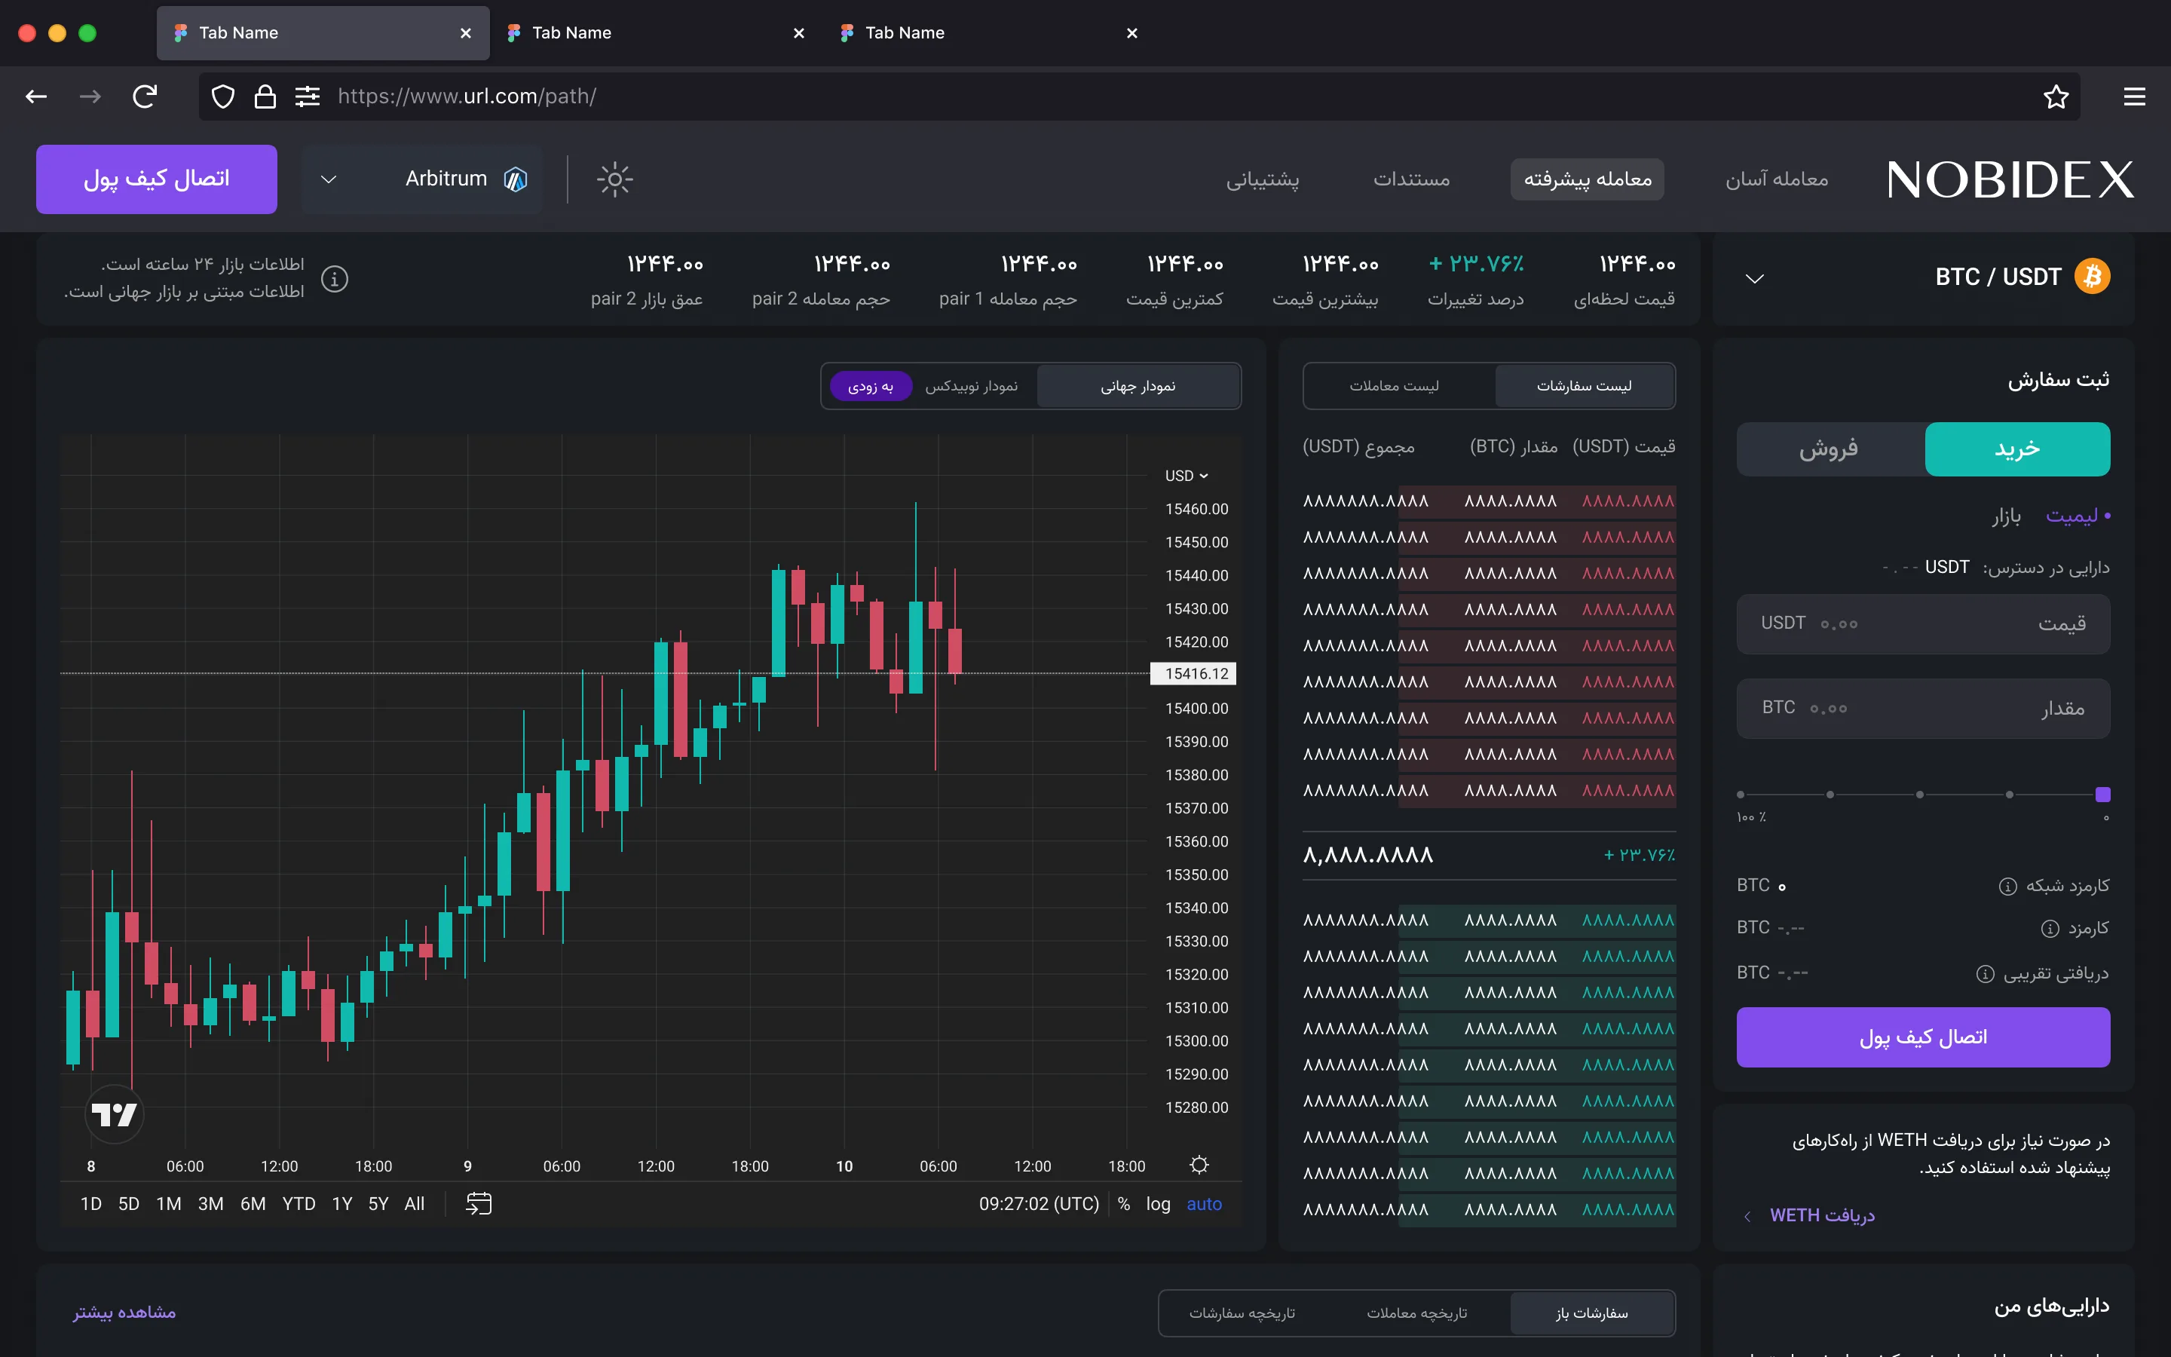Close the third Tab Name tab
The image size is (2171, 1357).
pyautogui.click(x=1132, y=33)
